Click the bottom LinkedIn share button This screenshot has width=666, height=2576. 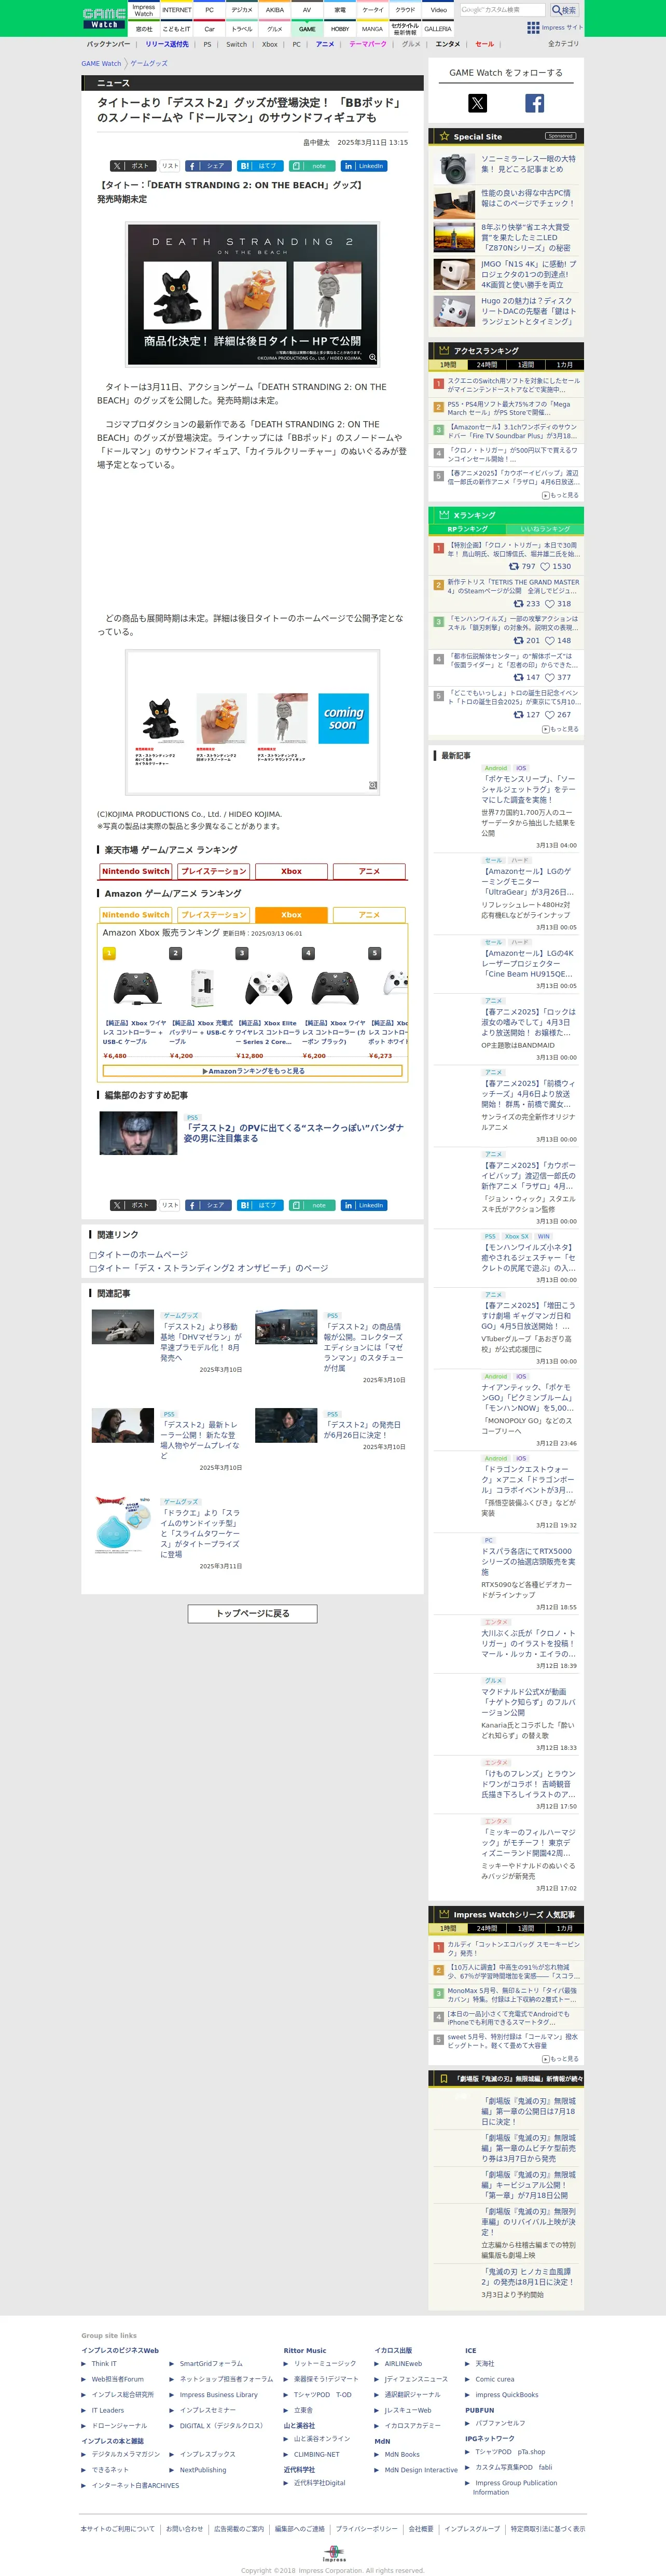(x=364, y=1205)
